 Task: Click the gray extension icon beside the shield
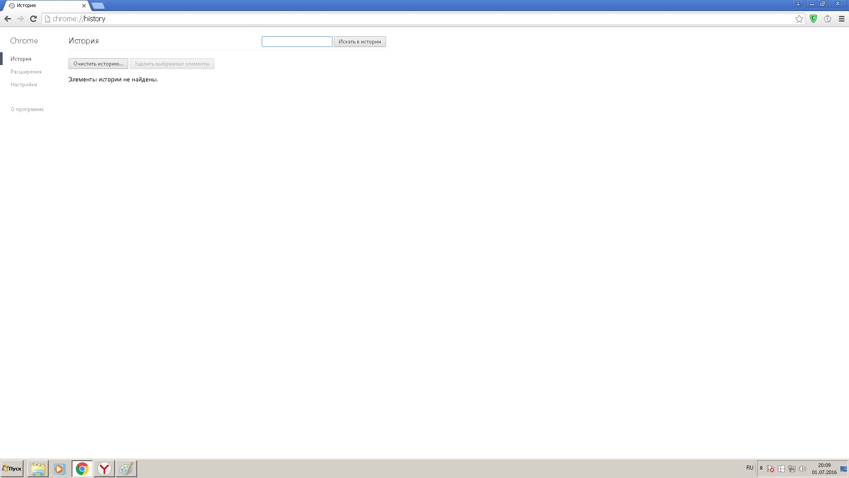827,19
